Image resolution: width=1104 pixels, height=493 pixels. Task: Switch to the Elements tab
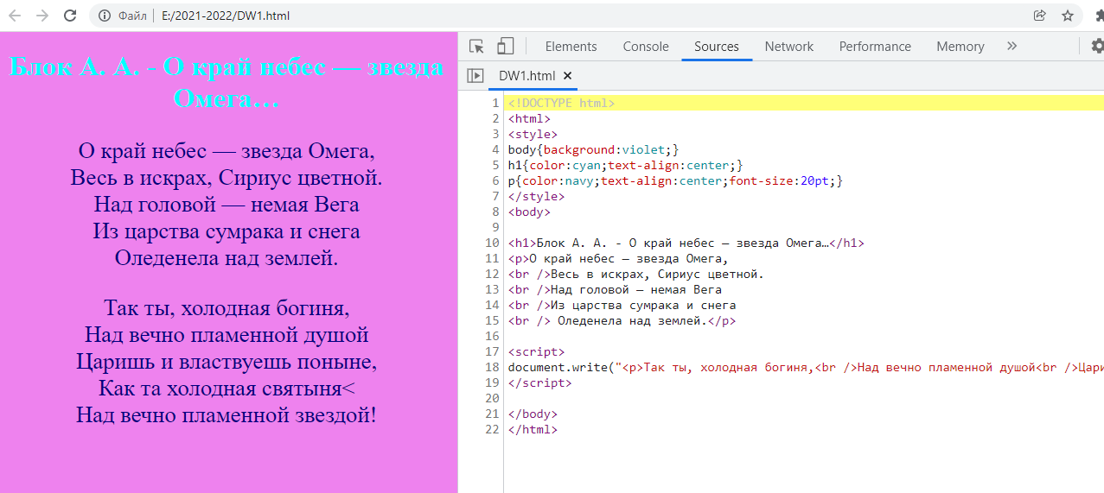tap(571, 47)
